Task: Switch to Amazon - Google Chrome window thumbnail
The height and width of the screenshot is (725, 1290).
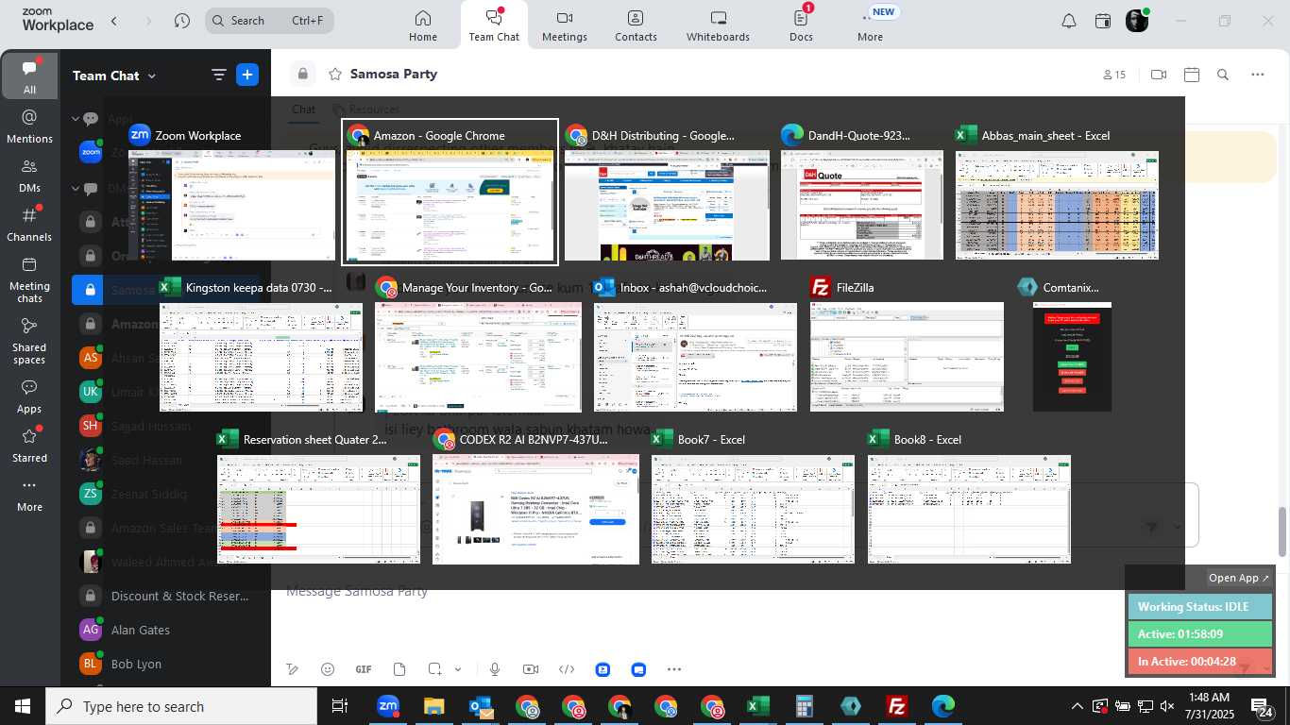Action: click(x=450, y=193)
